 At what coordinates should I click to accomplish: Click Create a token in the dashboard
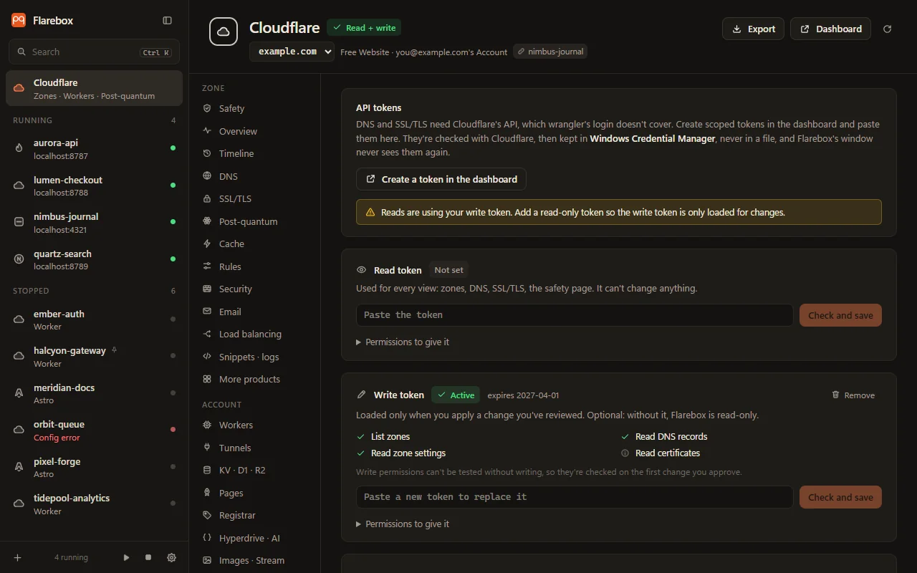pyautogui.click(x=441, y=179)
